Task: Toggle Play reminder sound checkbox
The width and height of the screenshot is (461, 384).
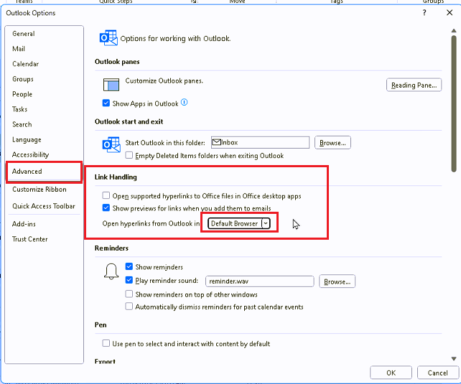Action: (129, 281)
